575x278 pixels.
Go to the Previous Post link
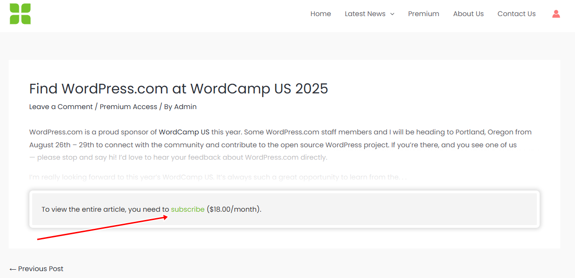(x=36, y=269)
